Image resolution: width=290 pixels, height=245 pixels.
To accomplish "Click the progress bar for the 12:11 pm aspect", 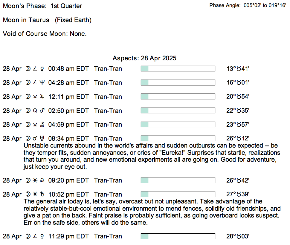I will pos(178,97).
